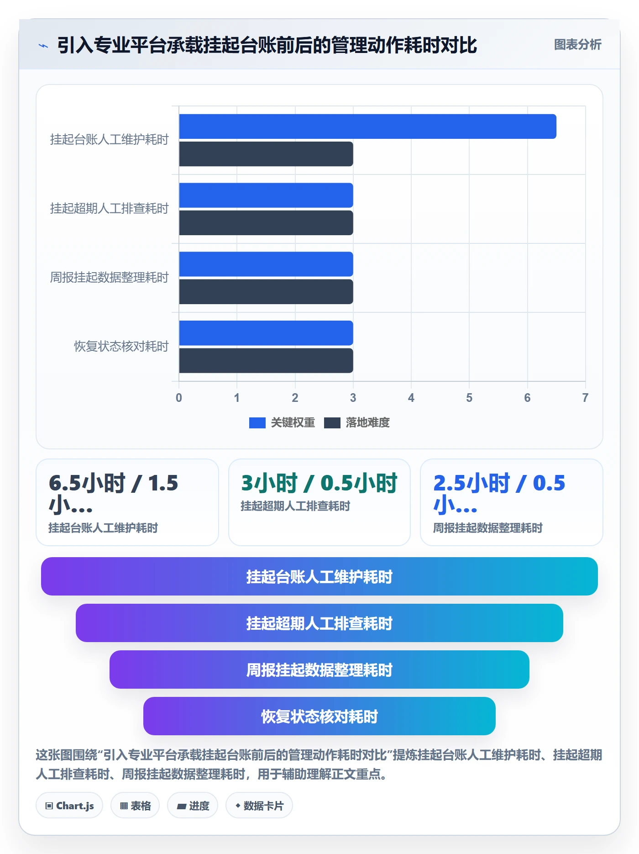
Task: Click dark bar for 挂起台账人工维护耗时
Action: tap(266, 154)
